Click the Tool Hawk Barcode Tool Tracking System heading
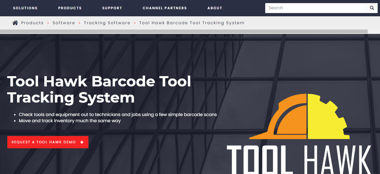The height and width of the screenshot is (174, 380). [x=99, y=89]
